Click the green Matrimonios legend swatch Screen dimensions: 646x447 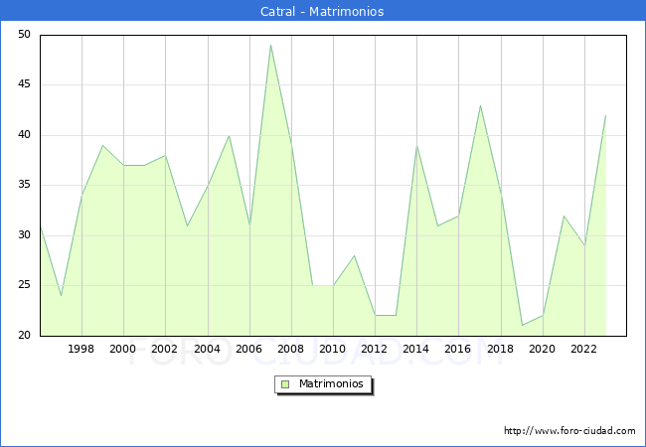tap(285, 384)
